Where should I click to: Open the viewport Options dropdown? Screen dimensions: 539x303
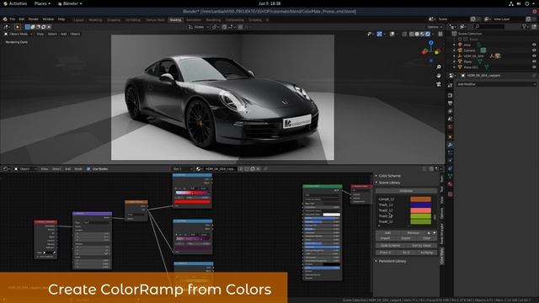pyautogui.click(x=435, y=27)
